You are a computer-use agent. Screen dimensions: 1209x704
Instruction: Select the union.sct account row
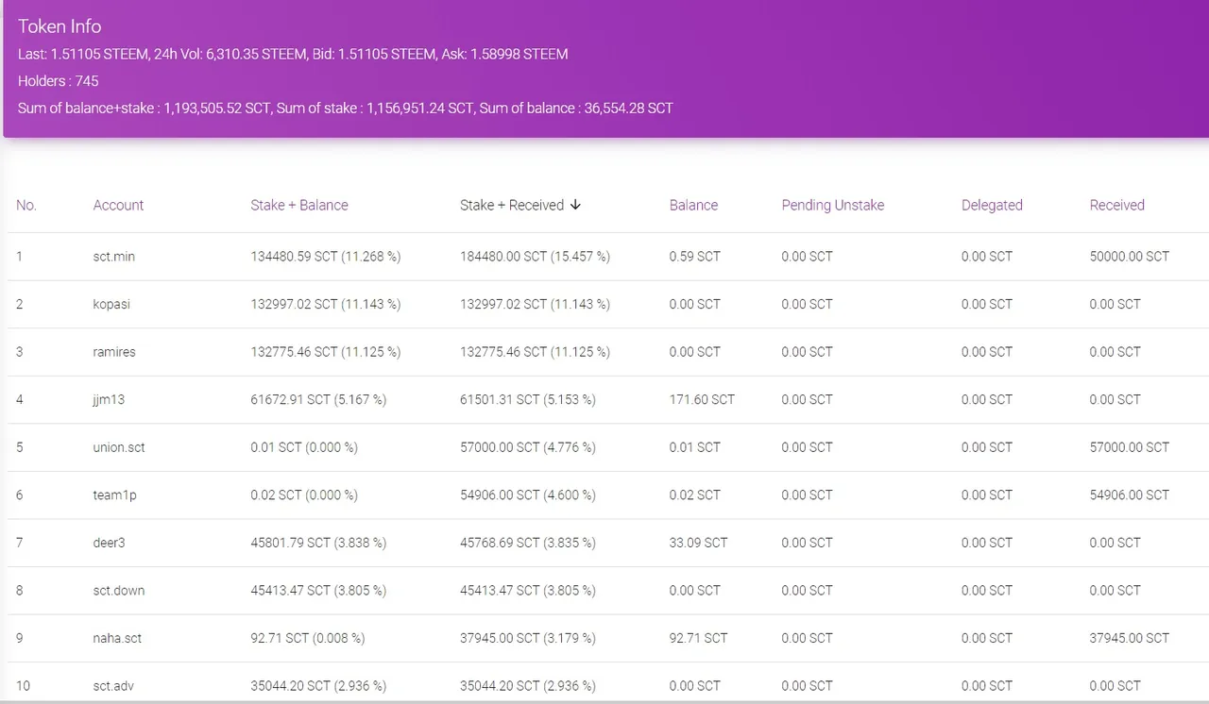[x=118, y=446]
